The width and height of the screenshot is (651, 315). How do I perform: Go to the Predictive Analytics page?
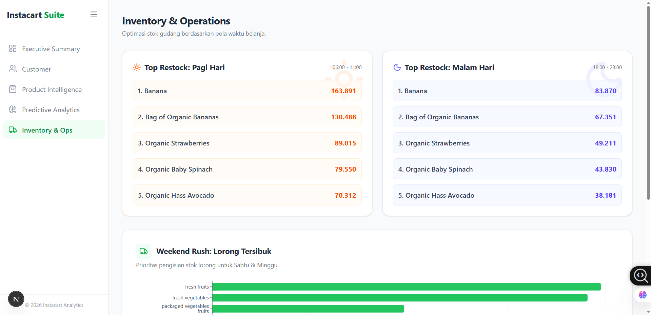51,110
